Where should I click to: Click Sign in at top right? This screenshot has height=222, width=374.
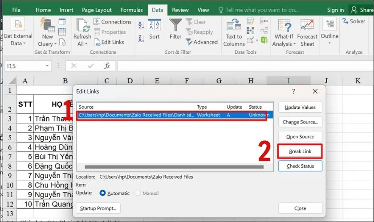click(x=335, y=10)
